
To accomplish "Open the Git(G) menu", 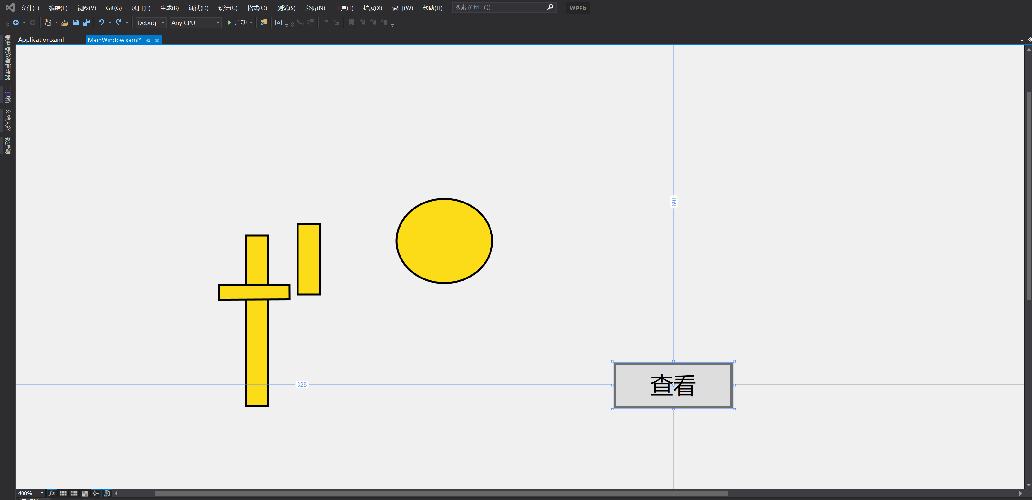I will coord(114,8).
